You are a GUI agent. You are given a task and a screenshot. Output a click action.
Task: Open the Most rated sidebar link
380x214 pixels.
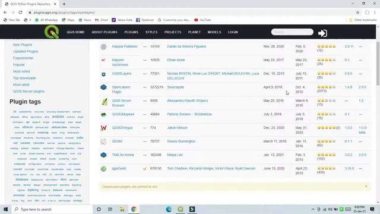(21, 84)
